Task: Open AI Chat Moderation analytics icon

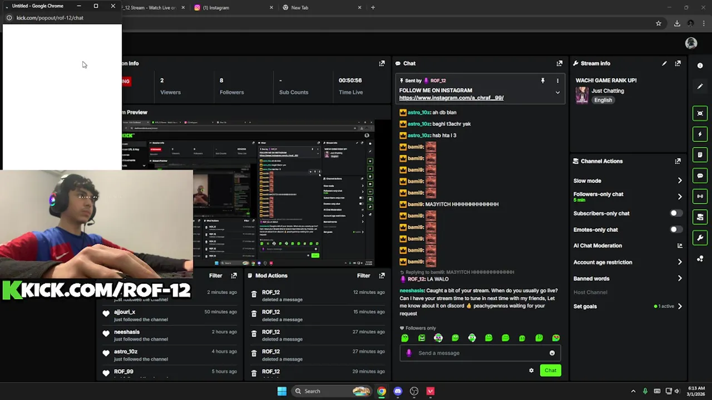Action: [x=680, y=246]
